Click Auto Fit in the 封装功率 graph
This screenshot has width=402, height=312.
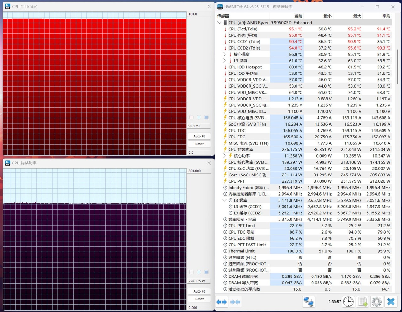click(x=199, y=291)
